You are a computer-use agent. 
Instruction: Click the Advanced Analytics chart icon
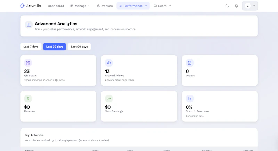28,25
